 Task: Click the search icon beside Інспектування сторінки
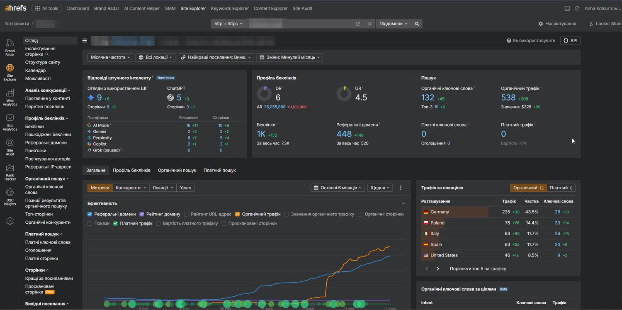(47, 54)
